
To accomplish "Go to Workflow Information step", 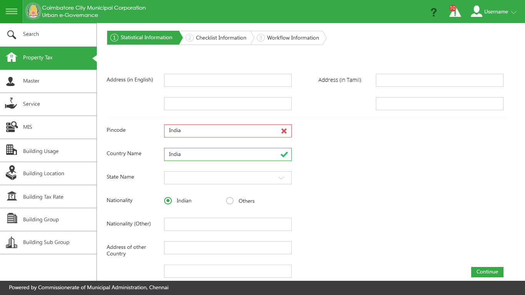I will (288, 38).
